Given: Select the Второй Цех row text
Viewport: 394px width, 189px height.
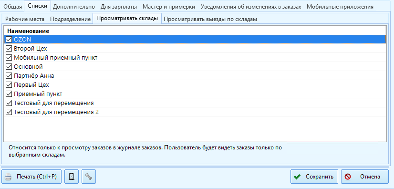Looking at the screenshot, I should pyautogui.click(x=31, y=49).
